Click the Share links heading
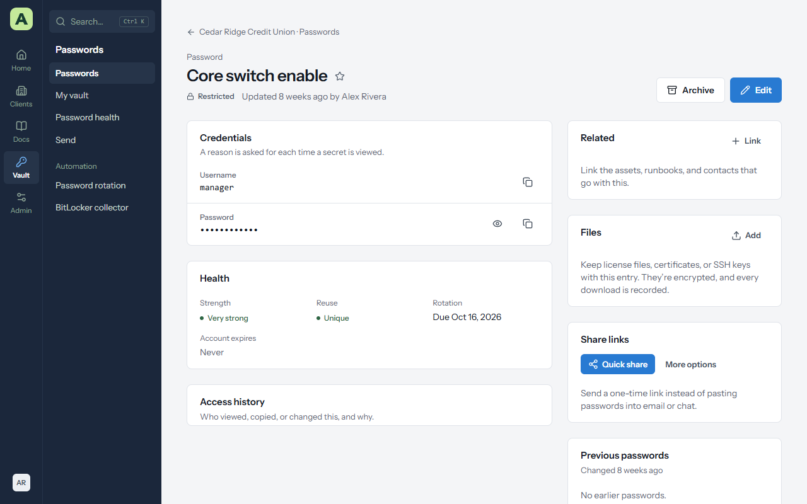Image resolution: width=807 pixels, height=504 pixels. pos(605,340)
